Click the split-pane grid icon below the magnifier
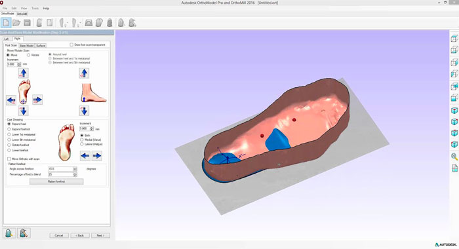The height and width of the screenshot is (249, 459). [x=454, y=168]
